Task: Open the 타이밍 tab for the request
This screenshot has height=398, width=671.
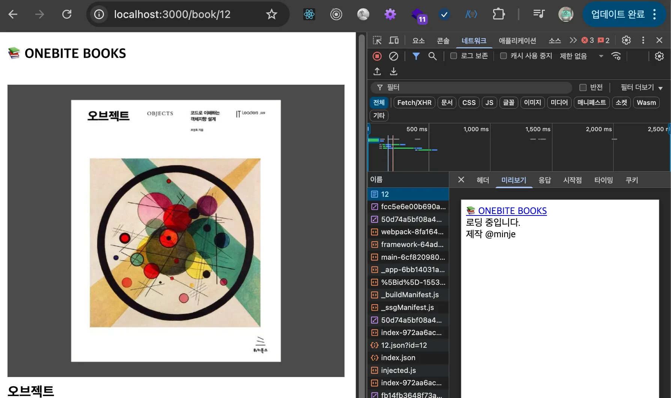Action: pos(603,180)
